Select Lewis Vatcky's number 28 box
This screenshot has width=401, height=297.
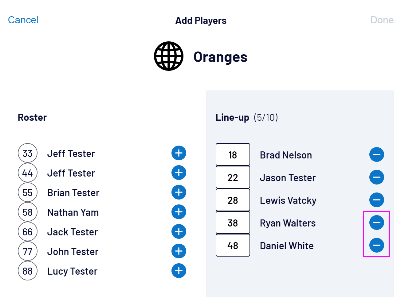(233, 200)
